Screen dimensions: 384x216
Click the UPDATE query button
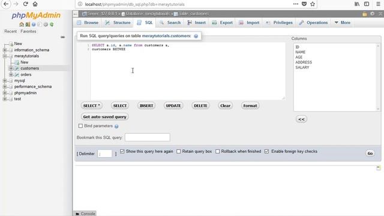click(173, 106)
